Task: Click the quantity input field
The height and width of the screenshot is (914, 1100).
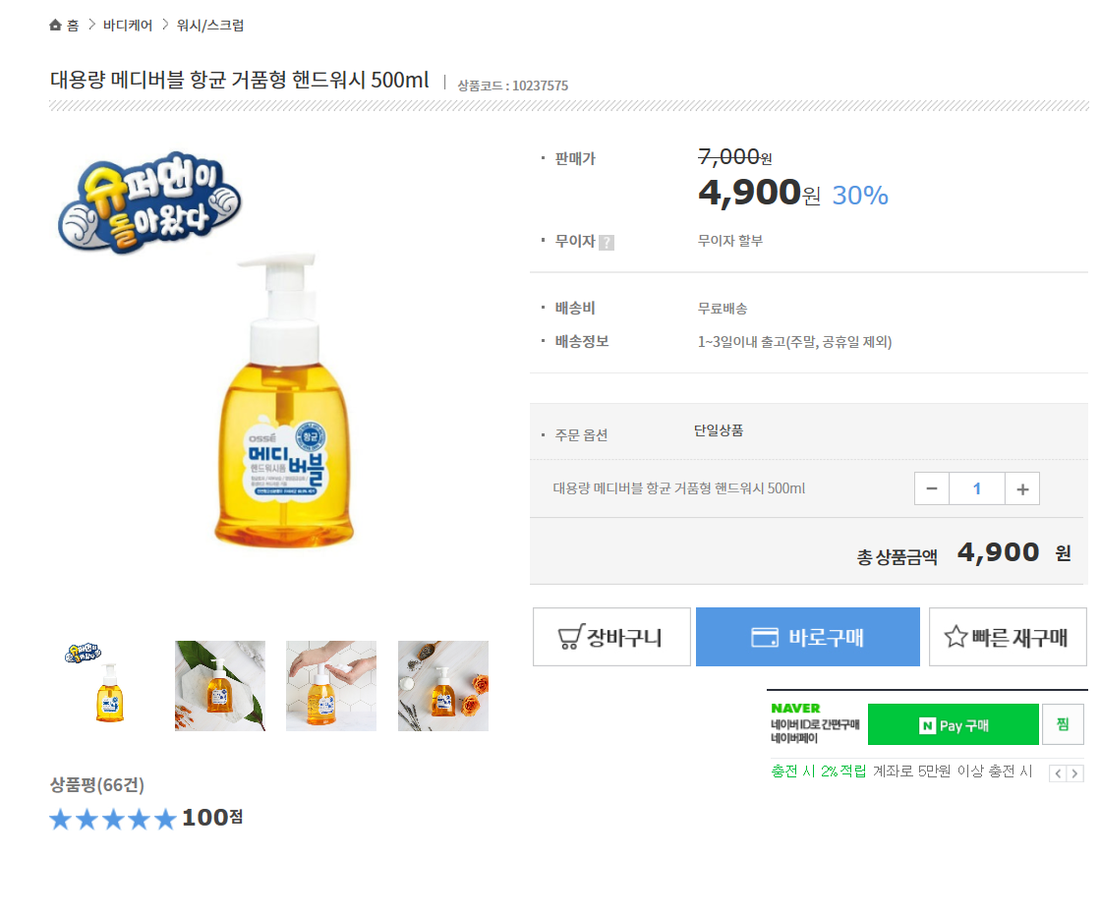Action: [x=977, y=488]
